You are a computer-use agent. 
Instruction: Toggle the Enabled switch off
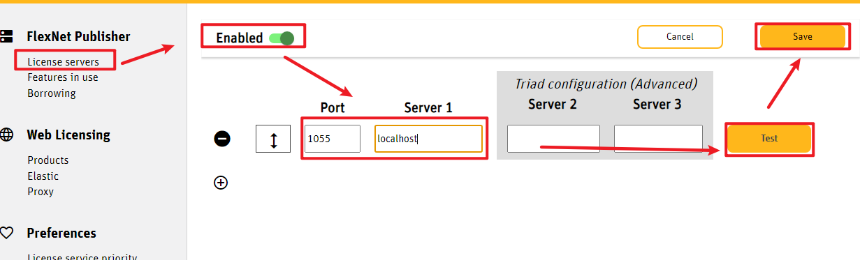pos(282,38)
